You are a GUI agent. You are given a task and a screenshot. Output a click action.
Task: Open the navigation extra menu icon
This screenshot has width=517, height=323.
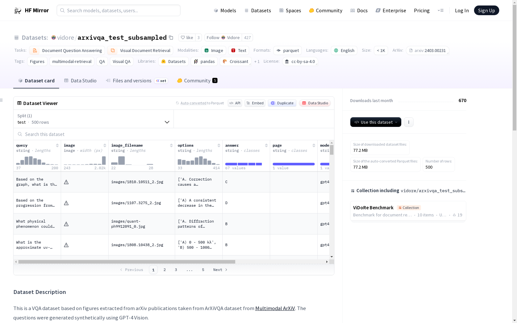(440, 11)
